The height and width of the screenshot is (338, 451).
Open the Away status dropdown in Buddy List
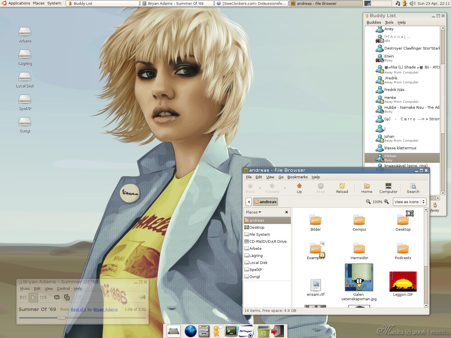click(435, 207)
